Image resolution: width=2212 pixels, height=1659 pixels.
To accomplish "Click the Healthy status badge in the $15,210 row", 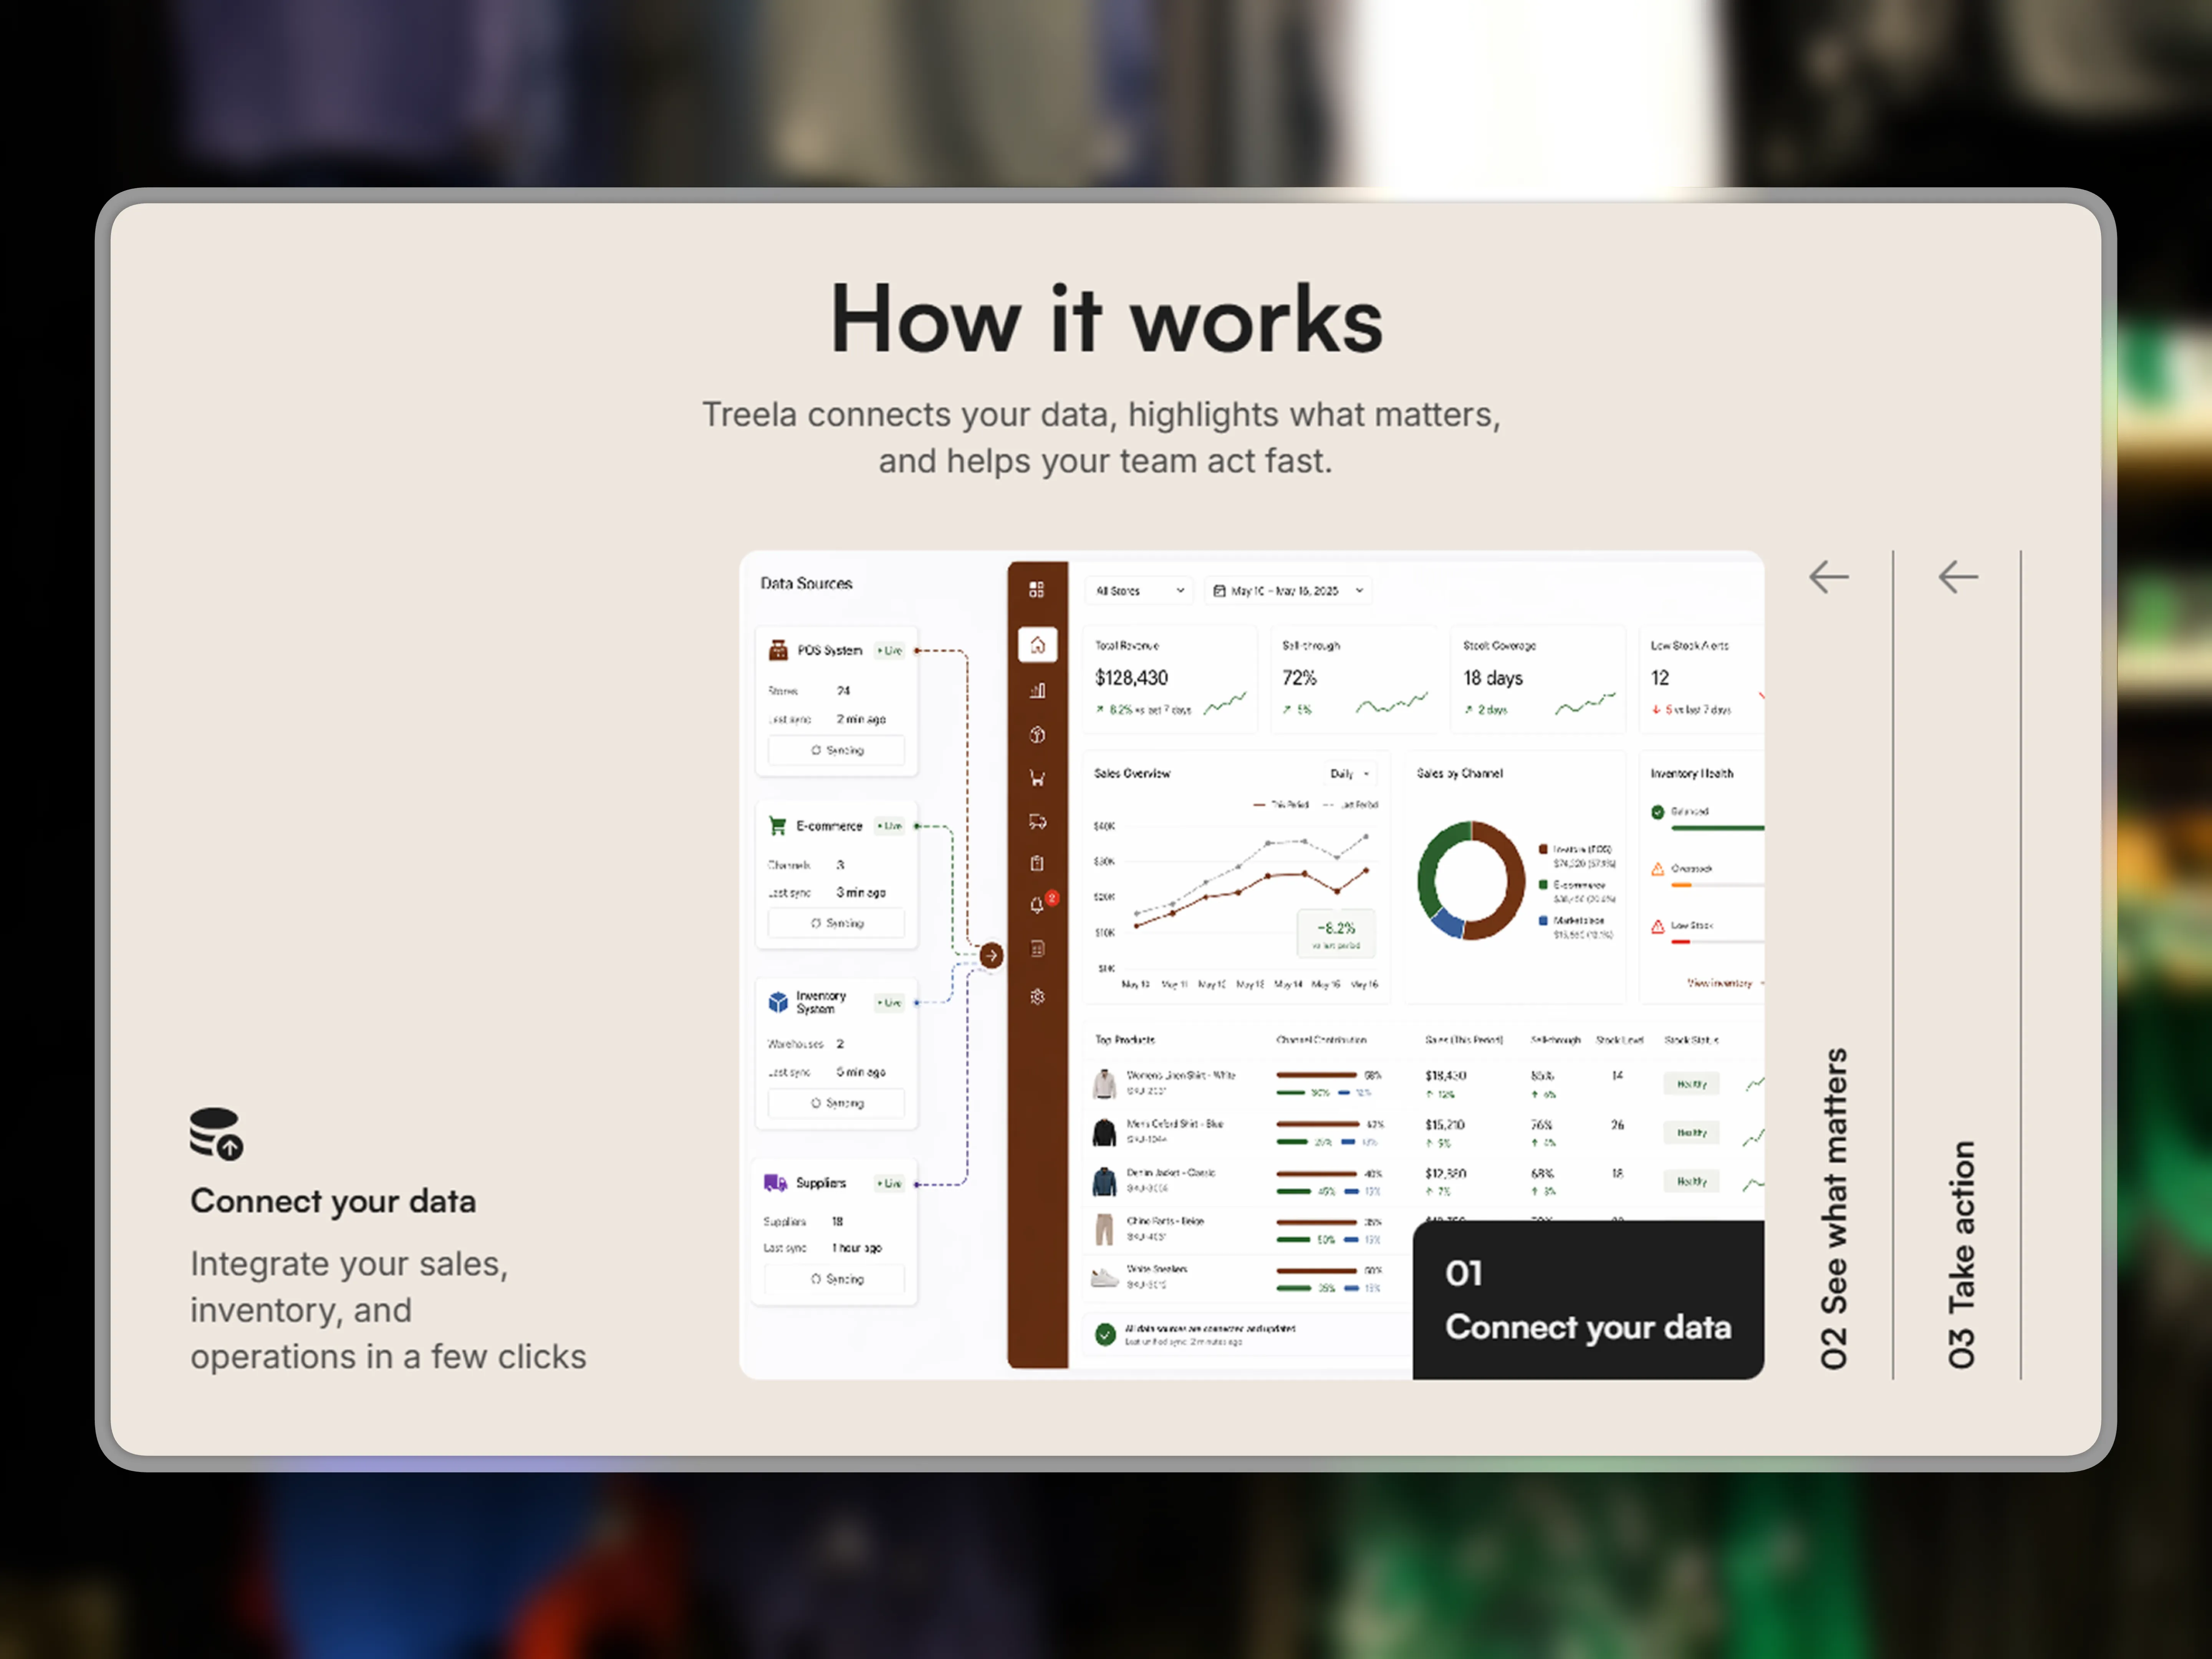I will pyautogui.click(x=1692, y=1133).
